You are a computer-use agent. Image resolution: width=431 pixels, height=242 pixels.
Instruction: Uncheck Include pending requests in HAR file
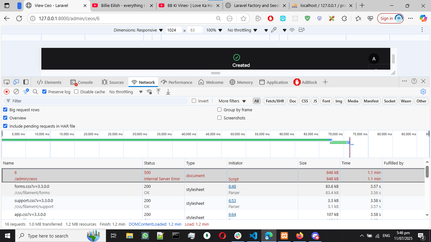5,126
